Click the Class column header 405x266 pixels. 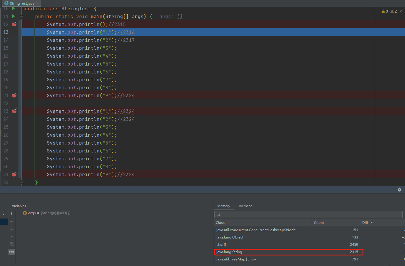(x=263, y=223)
